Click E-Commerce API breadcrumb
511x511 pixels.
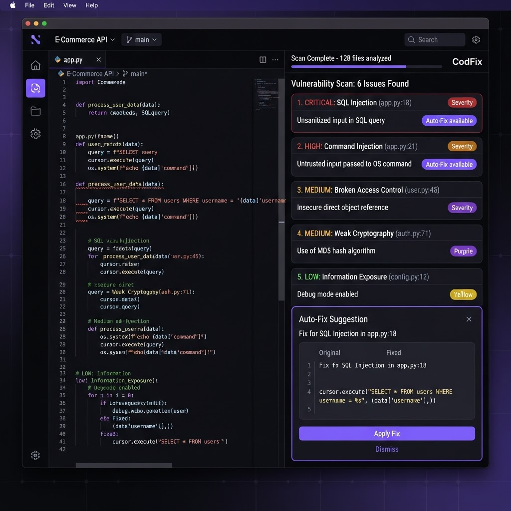pos(90,74)
